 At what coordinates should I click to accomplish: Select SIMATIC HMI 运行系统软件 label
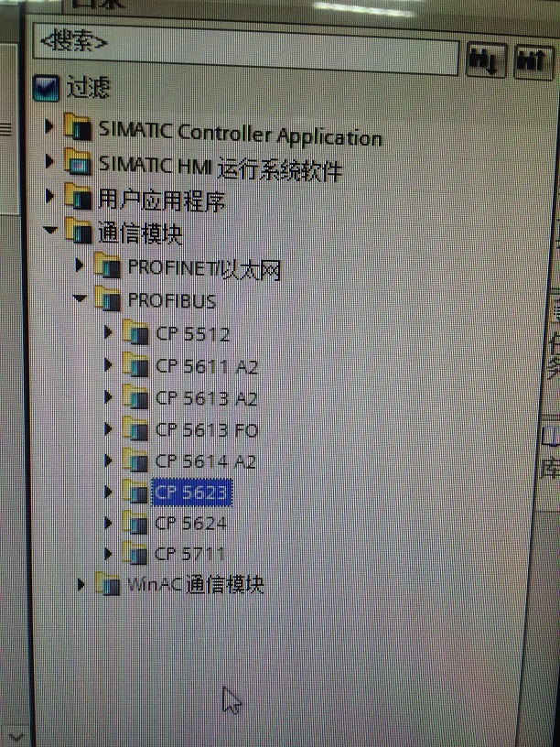[x=221, y=168]
